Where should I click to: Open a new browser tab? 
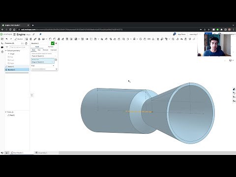pyautogui.click(x=33, y=25)
